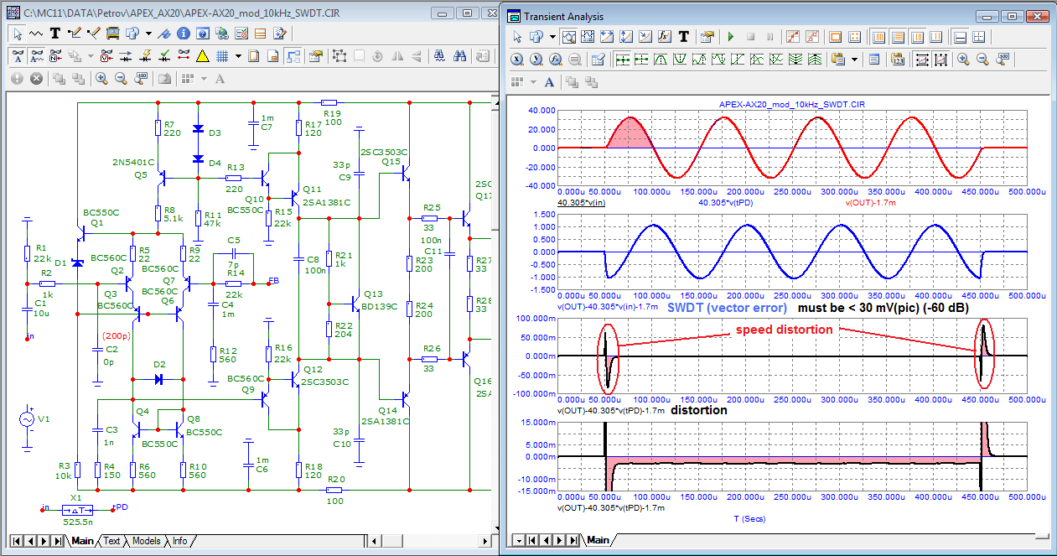Click the Pause analysis button
This screenshot has width=1057, height=556.
[x=769, y=37]
